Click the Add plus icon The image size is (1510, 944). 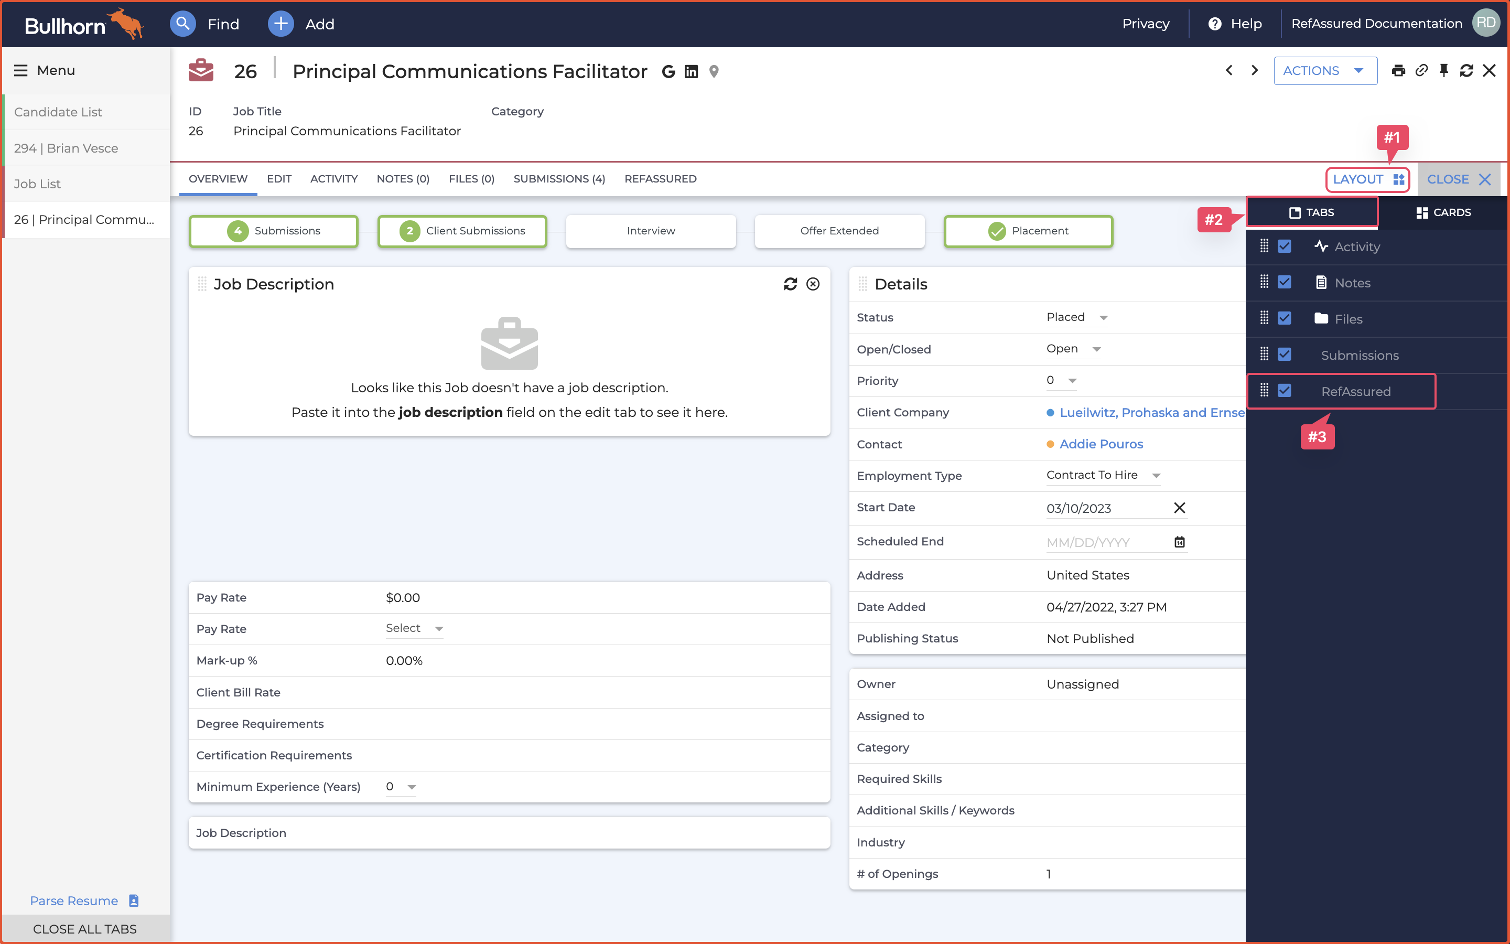click(281, 24)
